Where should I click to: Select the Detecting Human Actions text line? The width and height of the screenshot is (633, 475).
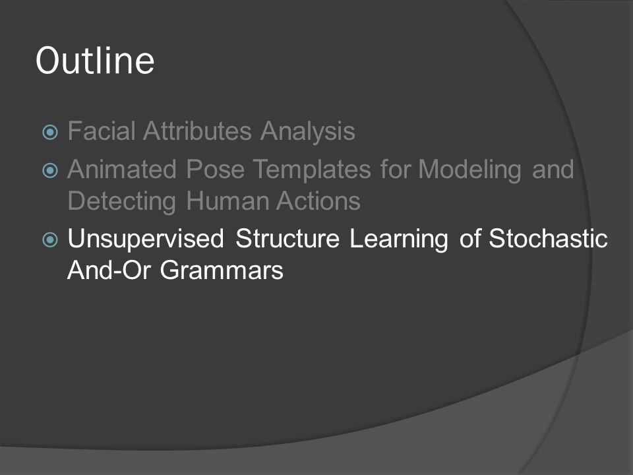click(x=214, y=202)
